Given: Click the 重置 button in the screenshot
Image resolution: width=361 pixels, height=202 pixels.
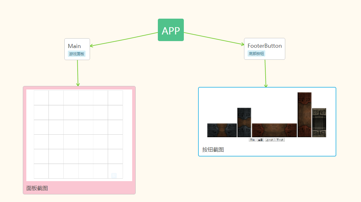Looking at the screenshot, I should pyautogui.click(x=261, y=140).
